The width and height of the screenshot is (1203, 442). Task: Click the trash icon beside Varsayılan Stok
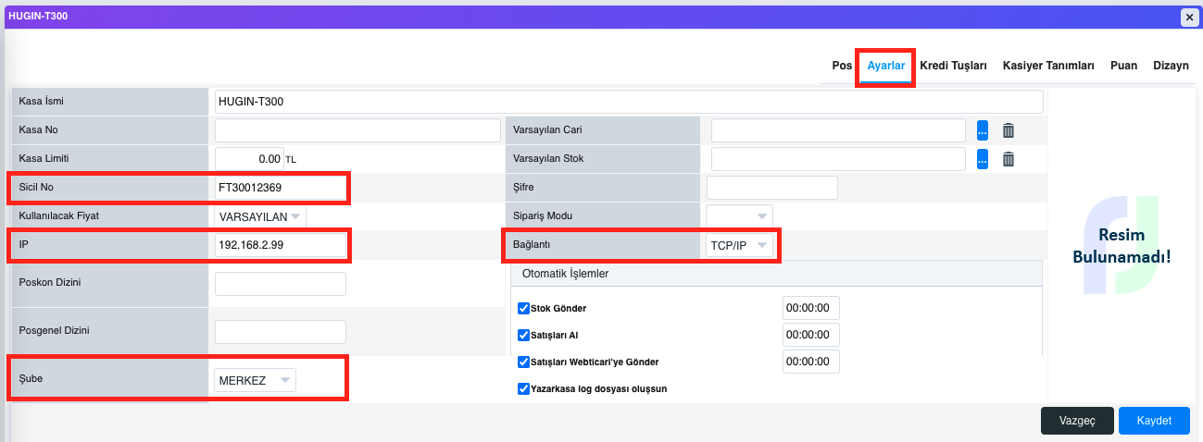1009,159
